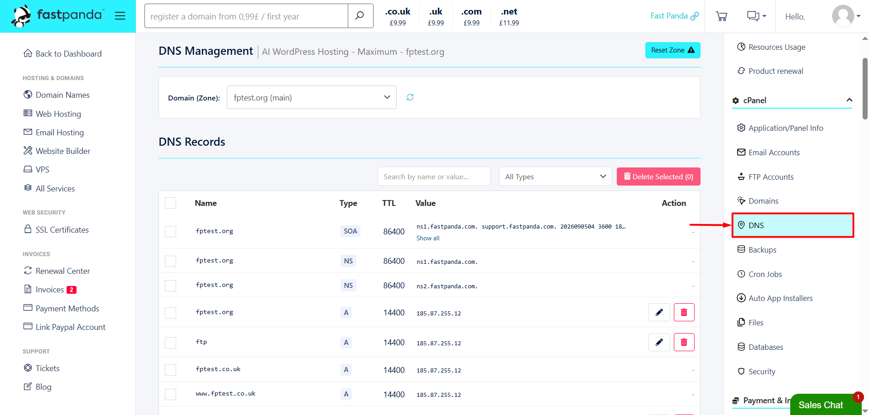Viewport: 869px width, 415px height.
Task: Select the .co.uk £9.99 domain price
Action: tap(398, 16)
